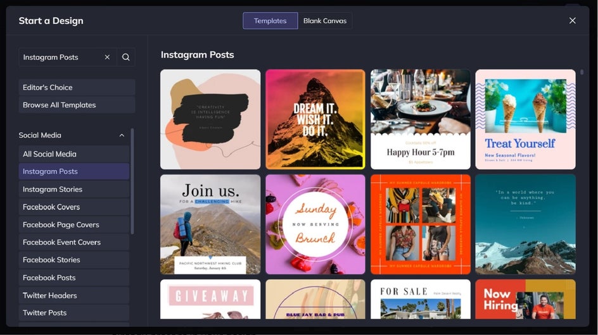This screenshot has height=335, width=598.
Task: Select All Social Media category
Action: (74, 154)
